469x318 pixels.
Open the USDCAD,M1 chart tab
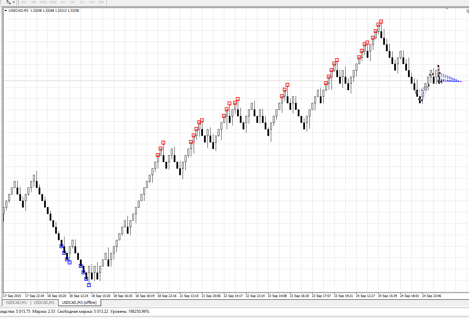(44, 303)
